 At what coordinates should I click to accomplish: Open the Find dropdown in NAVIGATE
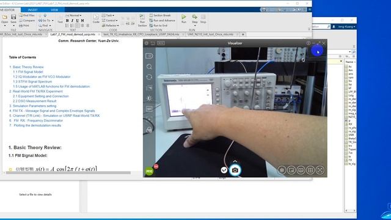[x=45, y=26]
